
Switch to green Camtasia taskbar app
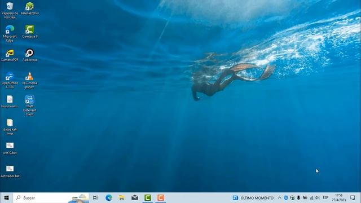tap(148, 198)
